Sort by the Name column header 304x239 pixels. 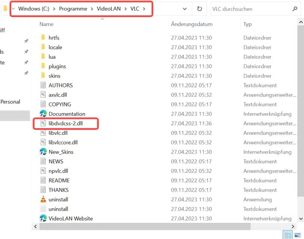pos(47,24)
